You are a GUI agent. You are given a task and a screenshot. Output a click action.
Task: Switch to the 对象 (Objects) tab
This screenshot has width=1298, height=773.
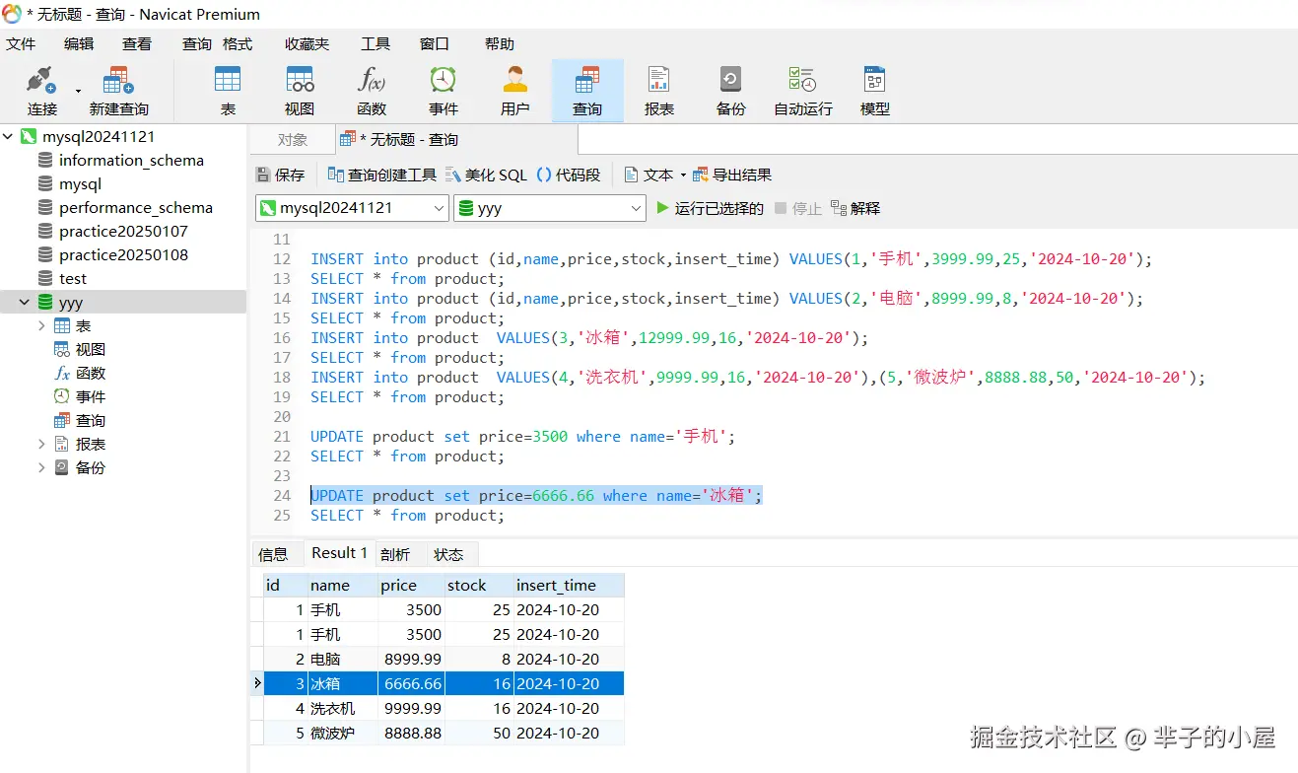coord(293,140)
